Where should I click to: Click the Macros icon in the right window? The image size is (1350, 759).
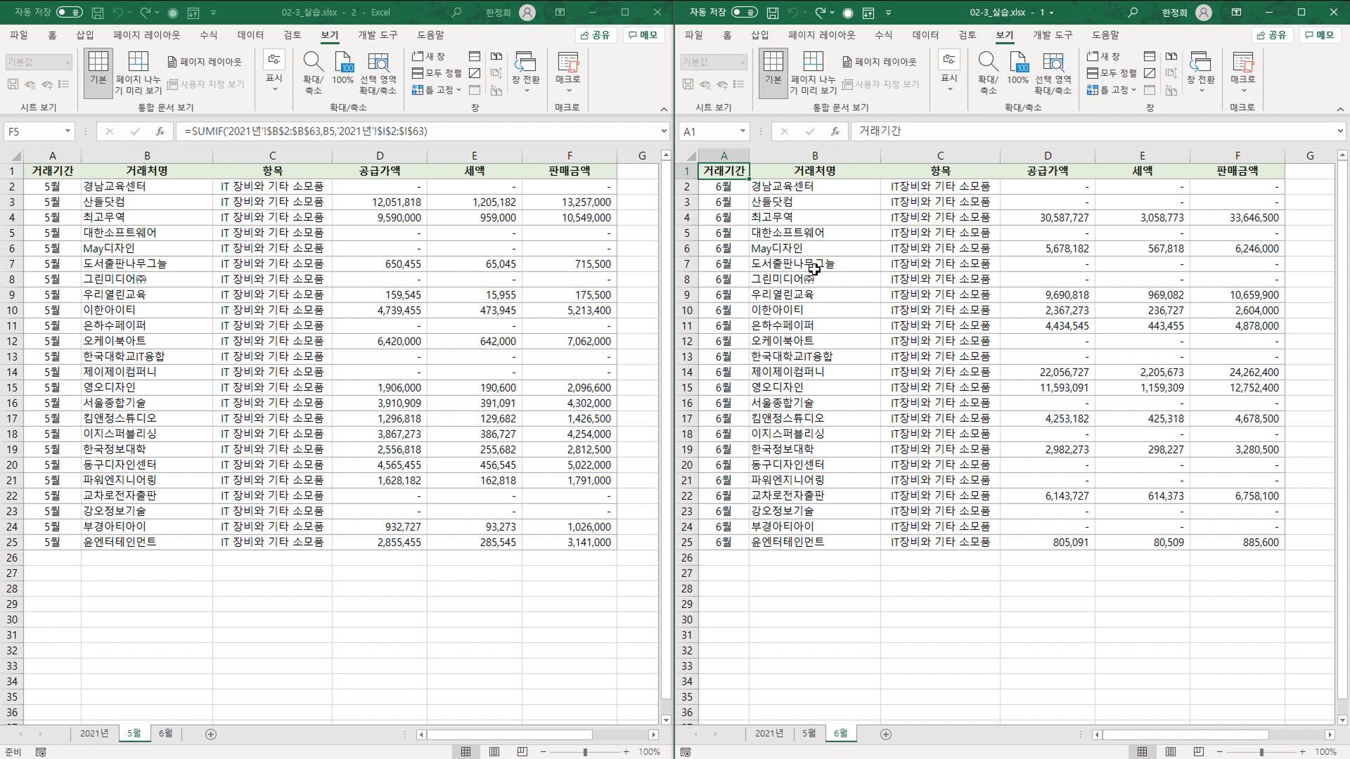1242,63
